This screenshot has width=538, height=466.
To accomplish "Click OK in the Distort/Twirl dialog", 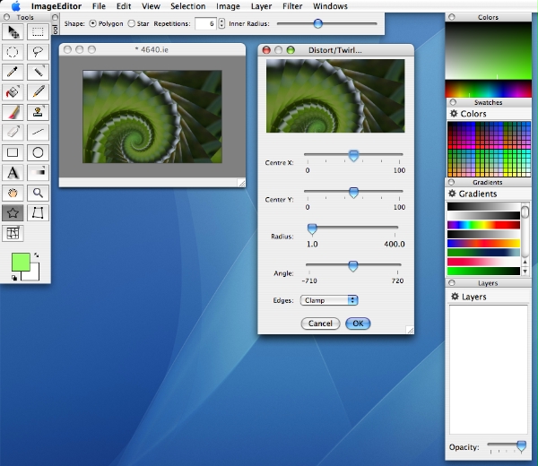I will [357, 324].
